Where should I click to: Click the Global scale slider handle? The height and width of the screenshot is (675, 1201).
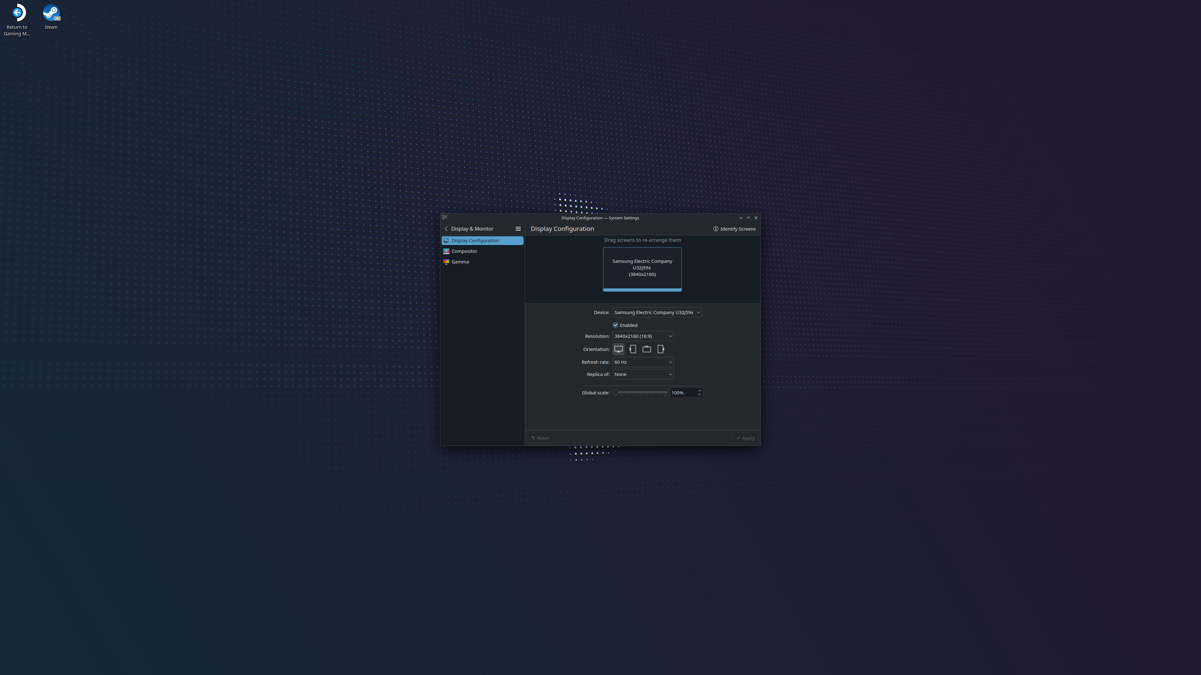[616, 393]
